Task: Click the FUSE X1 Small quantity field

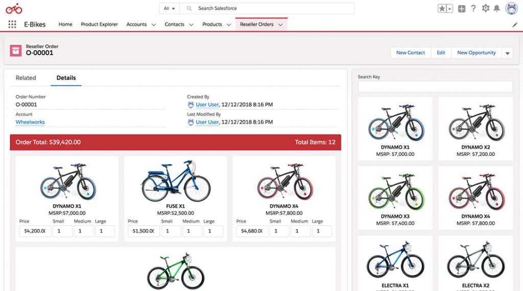Action: (x=171, y=231)
